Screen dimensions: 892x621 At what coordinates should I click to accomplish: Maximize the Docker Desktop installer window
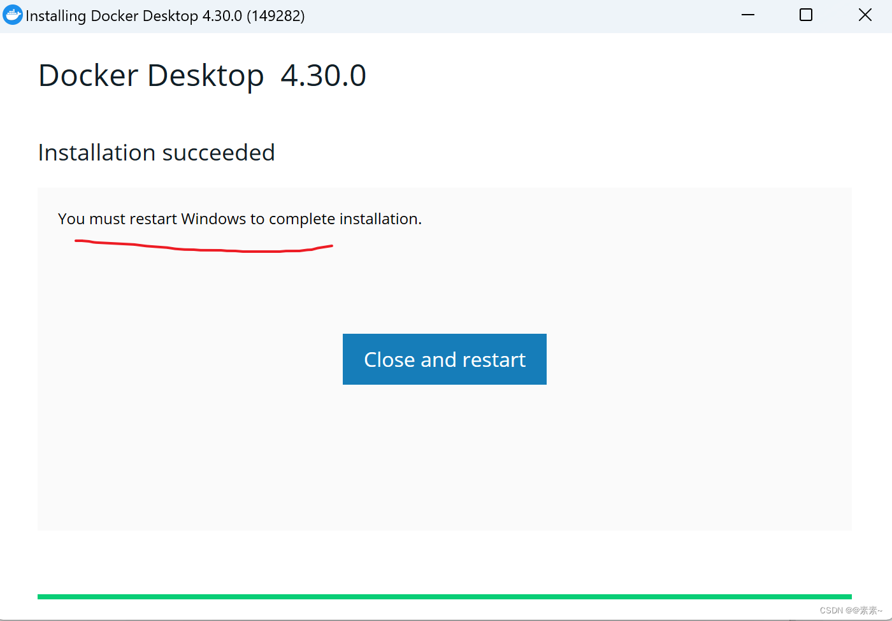point(806,15)
